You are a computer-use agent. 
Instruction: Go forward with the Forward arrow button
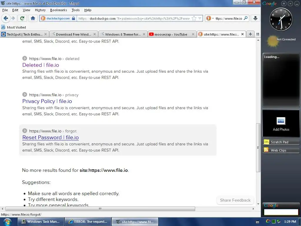[13, 18]
